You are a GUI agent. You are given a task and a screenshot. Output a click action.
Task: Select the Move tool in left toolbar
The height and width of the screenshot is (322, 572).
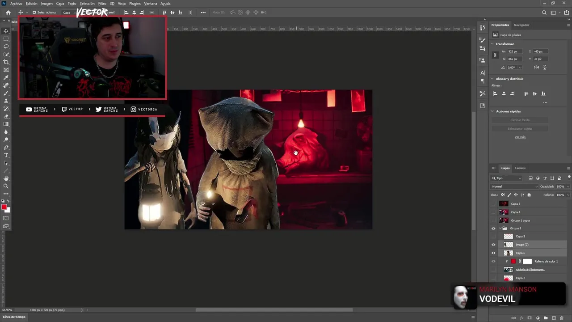coord(6,31)
